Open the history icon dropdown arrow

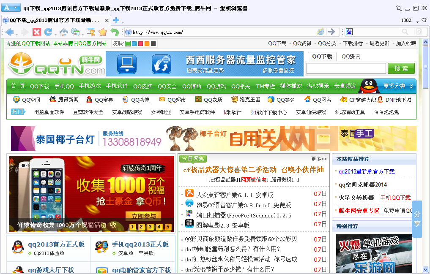coord(82,34)
